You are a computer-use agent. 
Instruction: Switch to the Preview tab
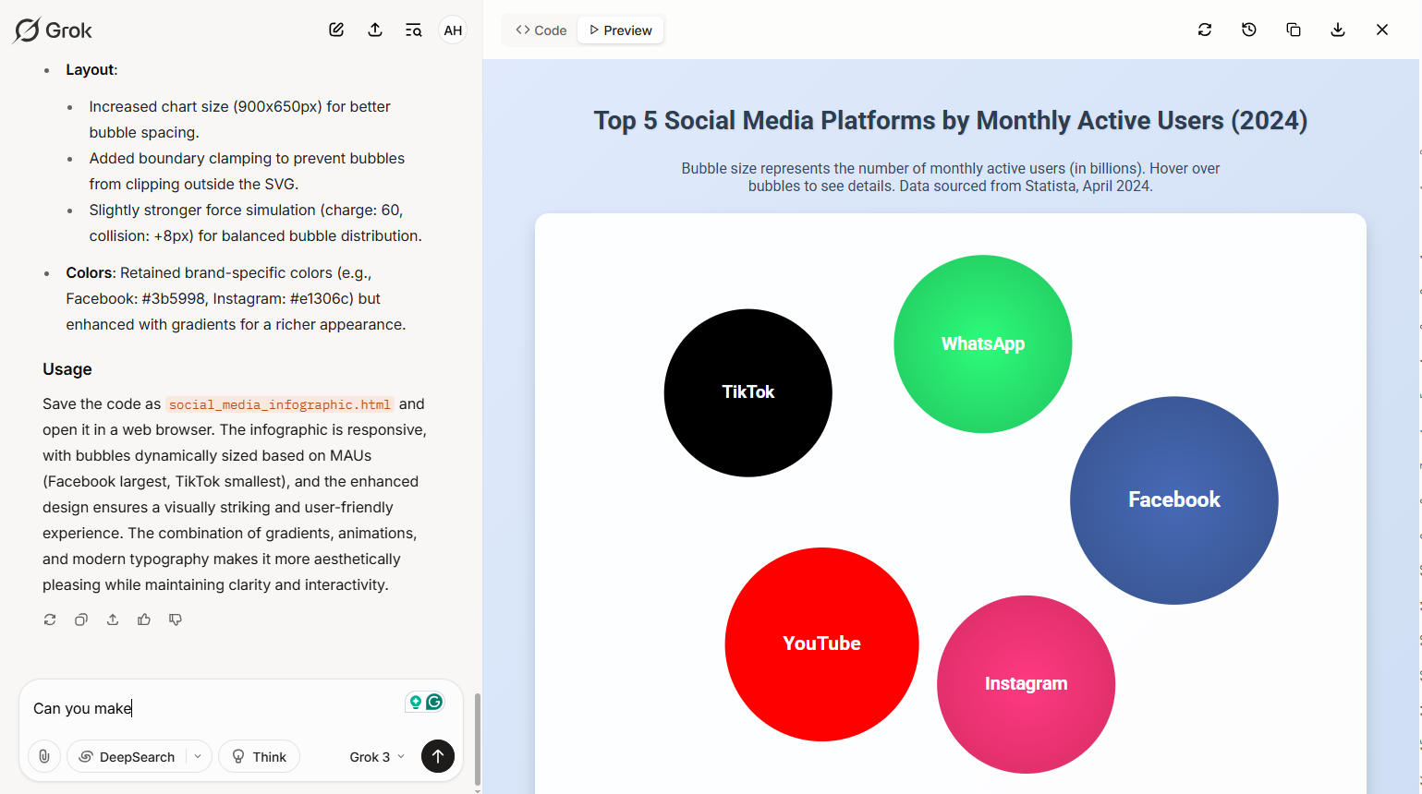click(621, 30)
